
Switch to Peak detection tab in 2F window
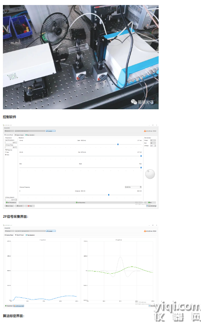pyautogui.click(x=30, y=235)
